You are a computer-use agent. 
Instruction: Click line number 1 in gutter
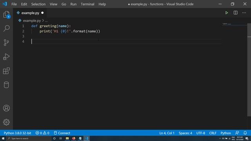pos(23,26)
